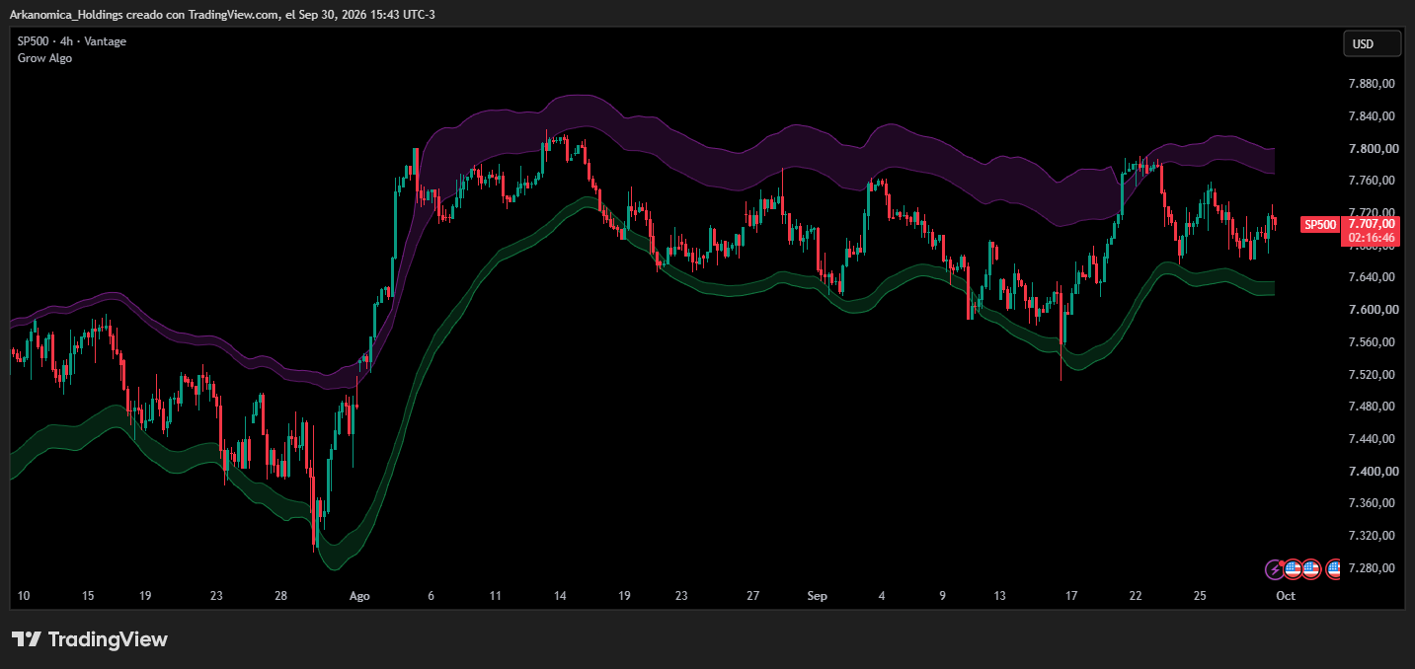
Task: Click date label 11 on time axis
Action: 495,596
